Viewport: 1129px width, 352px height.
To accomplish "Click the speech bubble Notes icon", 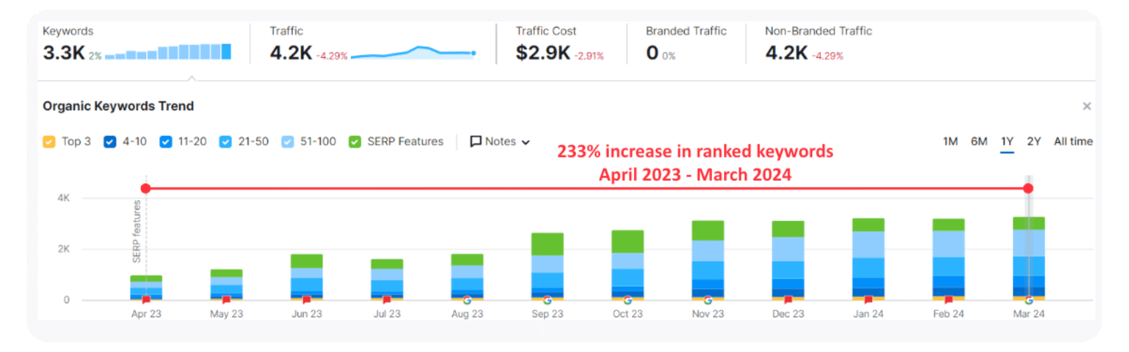I will coord(476,141).
